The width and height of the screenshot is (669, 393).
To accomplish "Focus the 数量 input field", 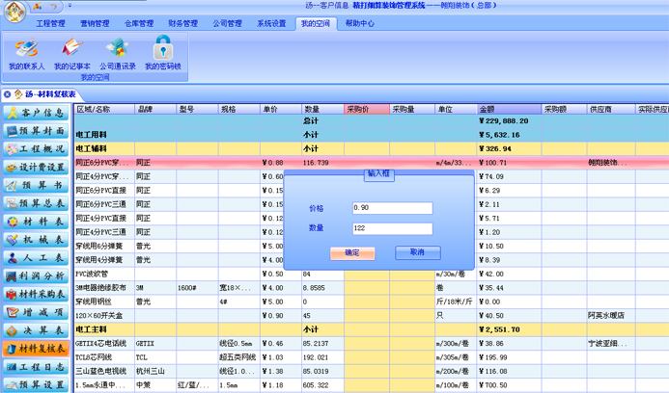I will click(392, 228).
